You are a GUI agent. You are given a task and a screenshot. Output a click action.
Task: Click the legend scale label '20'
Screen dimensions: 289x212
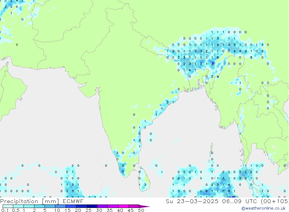click(x=78, y=210)
